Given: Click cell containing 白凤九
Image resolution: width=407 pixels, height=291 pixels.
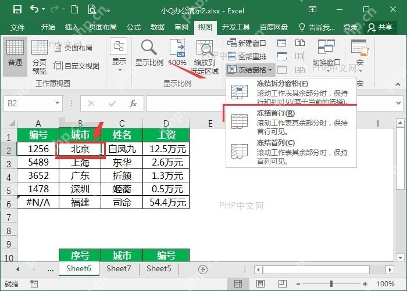Looking at the screenshot, I should [122, 149].
